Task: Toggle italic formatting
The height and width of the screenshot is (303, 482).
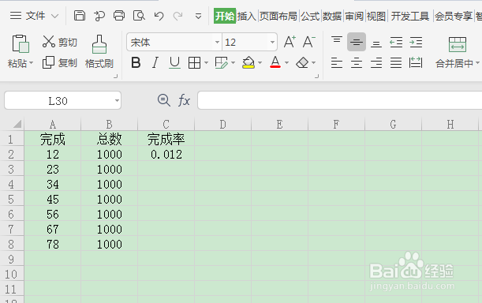Action: point(155,63)
